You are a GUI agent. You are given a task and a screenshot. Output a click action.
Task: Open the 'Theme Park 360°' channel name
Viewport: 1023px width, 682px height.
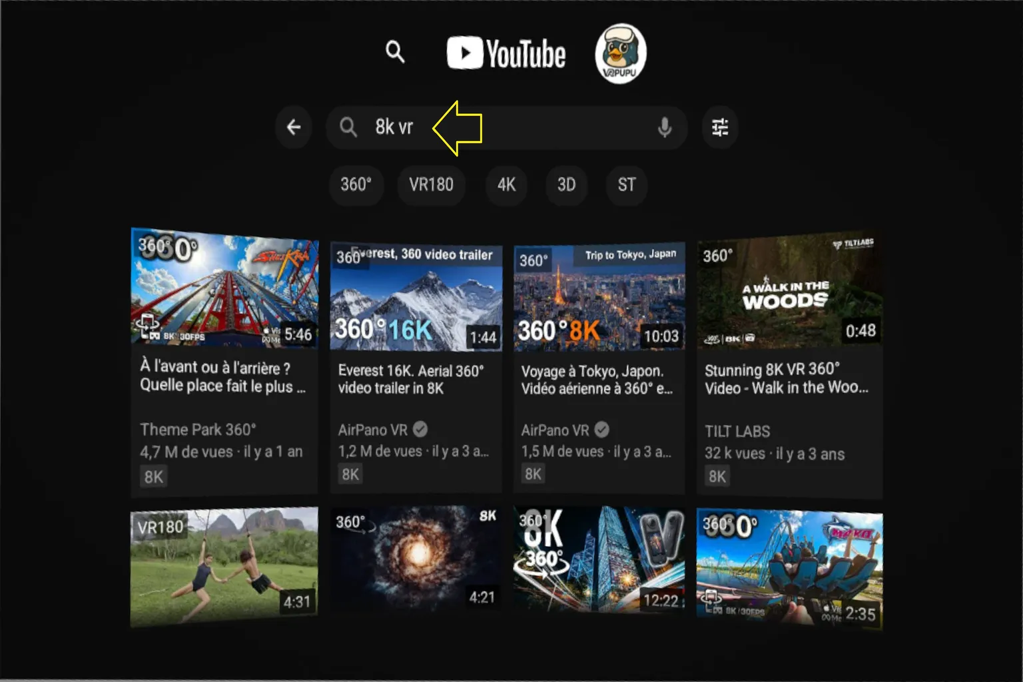pyautogui.click(x=198, y=430)
